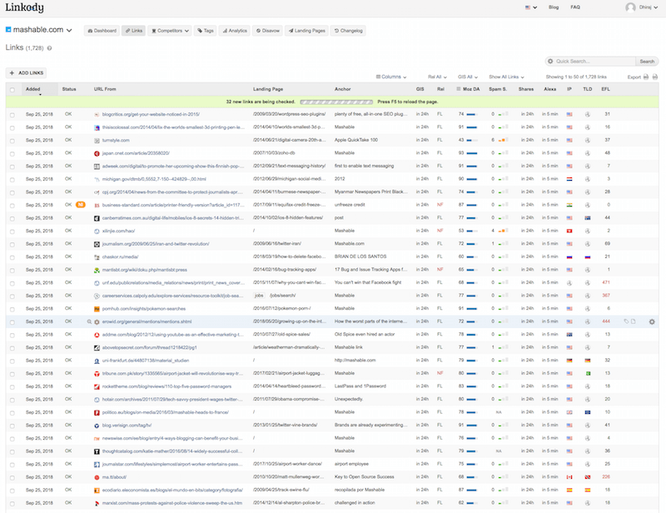Open the help icon beside Links count
The height and width of the screenshot is (513, 666).
point(49,48)
